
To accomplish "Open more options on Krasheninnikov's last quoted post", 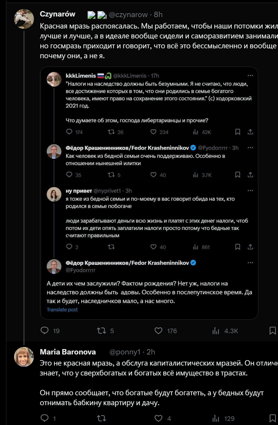I will pos(250,263).
